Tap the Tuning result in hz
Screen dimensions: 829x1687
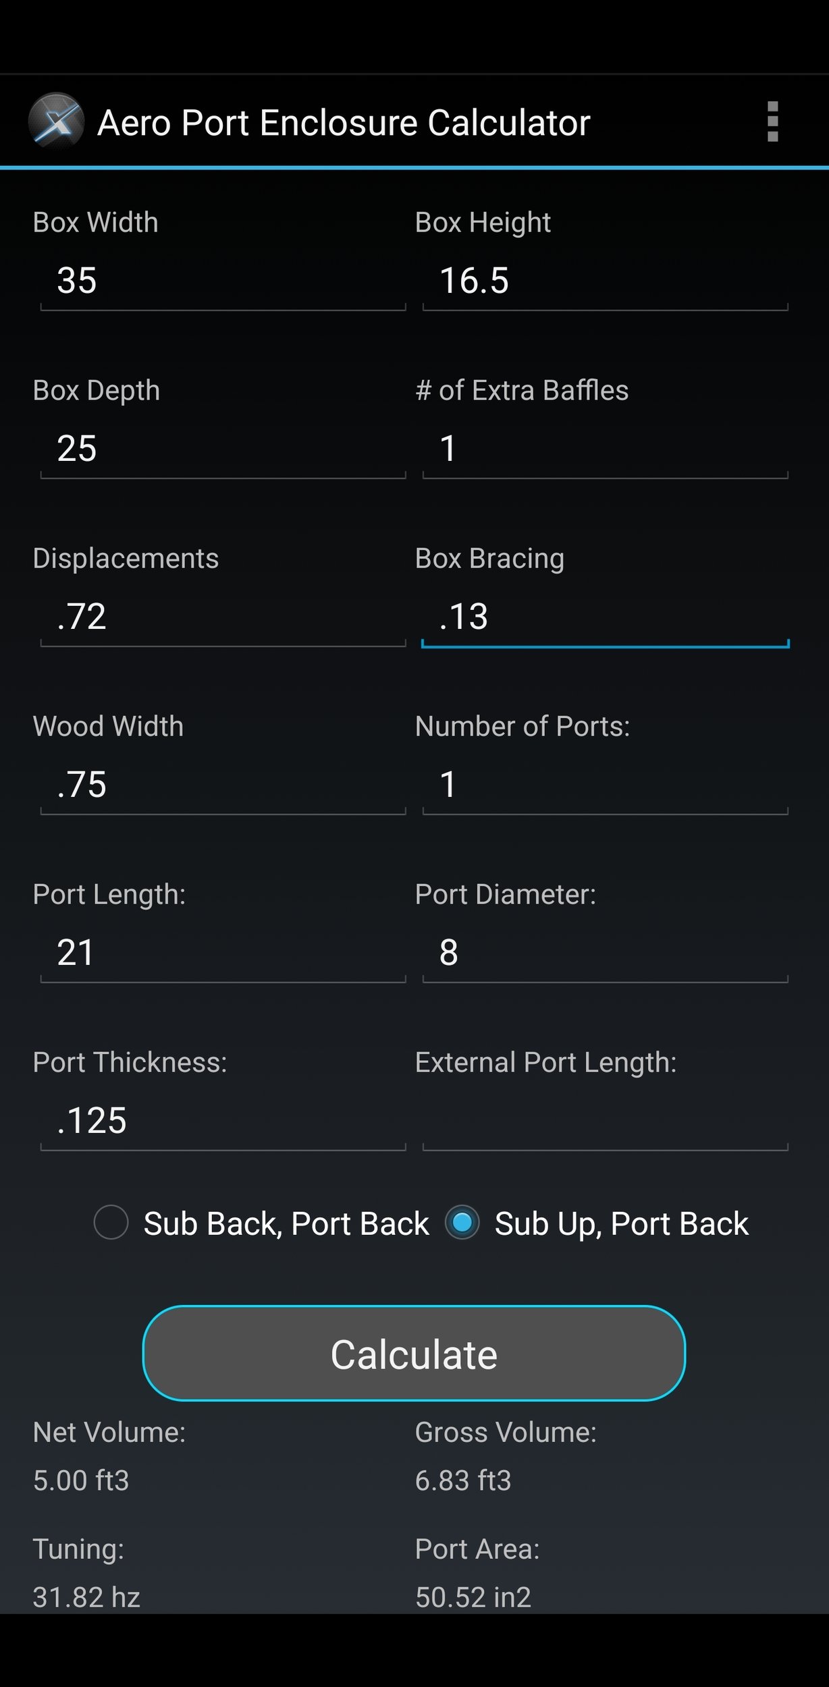pyautogui.click(x=86, y=1597)
